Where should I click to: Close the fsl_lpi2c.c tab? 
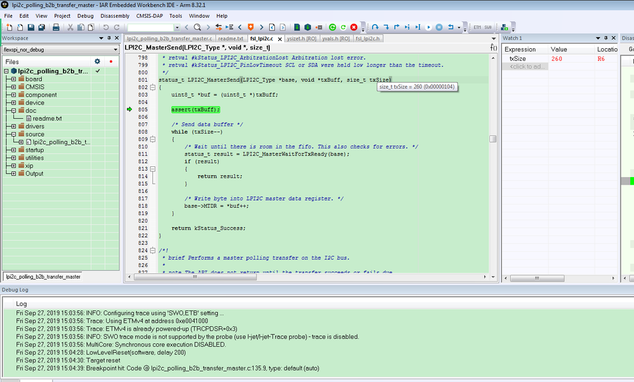pyautogui.click(x=279, y=39)
